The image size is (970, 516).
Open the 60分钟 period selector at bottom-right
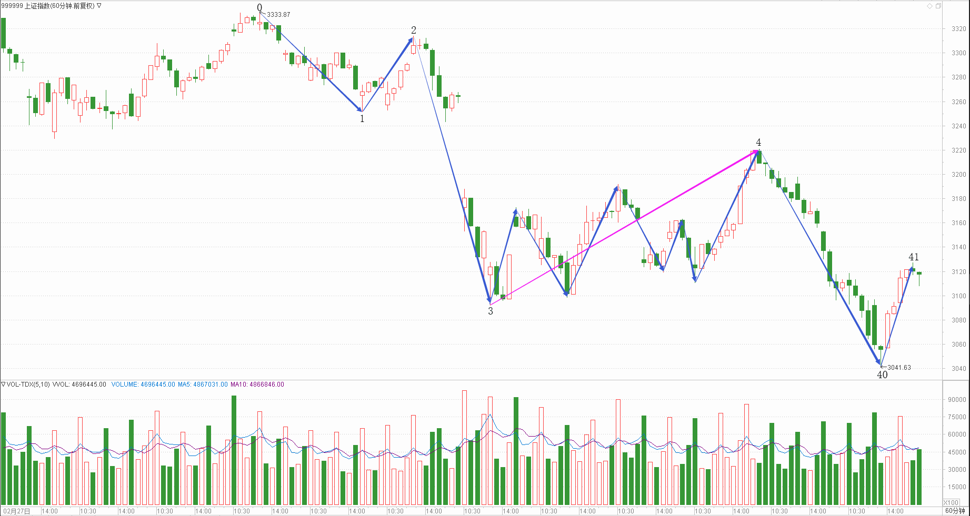click(955, 511)
